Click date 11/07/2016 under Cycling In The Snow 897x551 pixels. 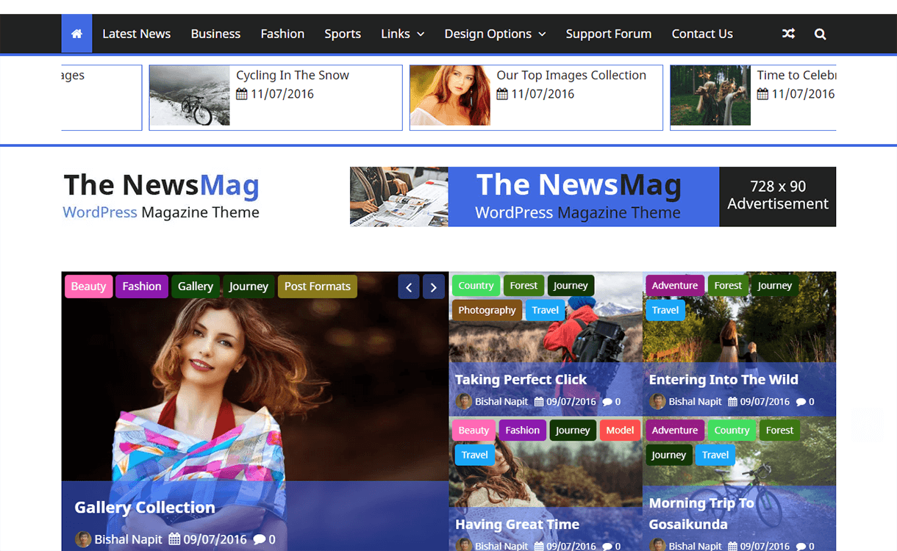point(282,94)
